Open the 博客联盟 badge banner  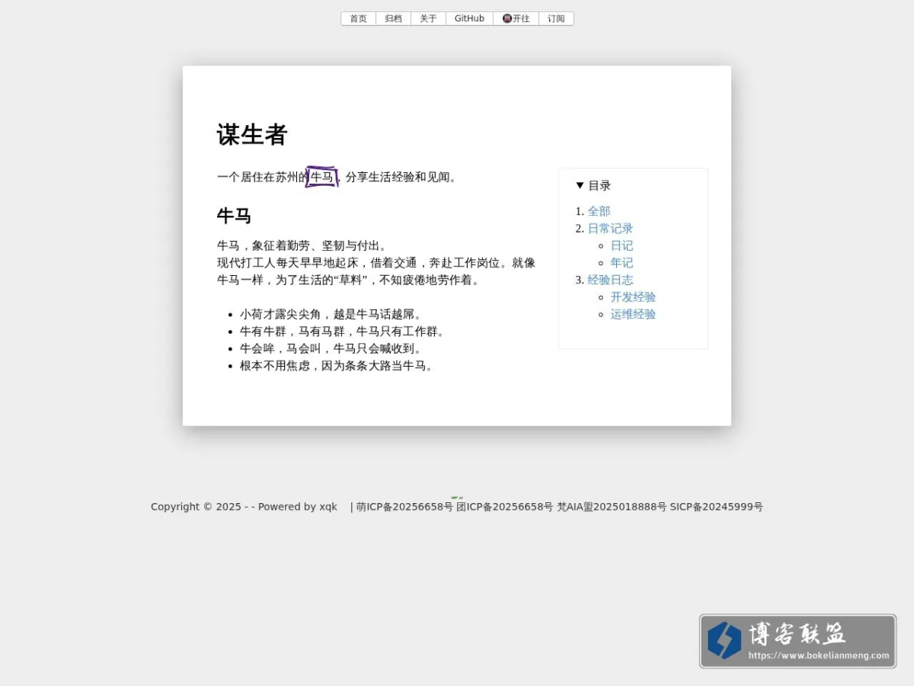797,641
